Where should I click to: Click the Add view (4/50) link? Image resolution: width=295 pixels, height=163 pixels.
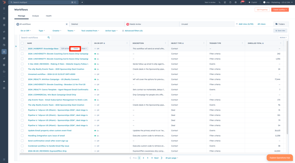coord(245,24)
